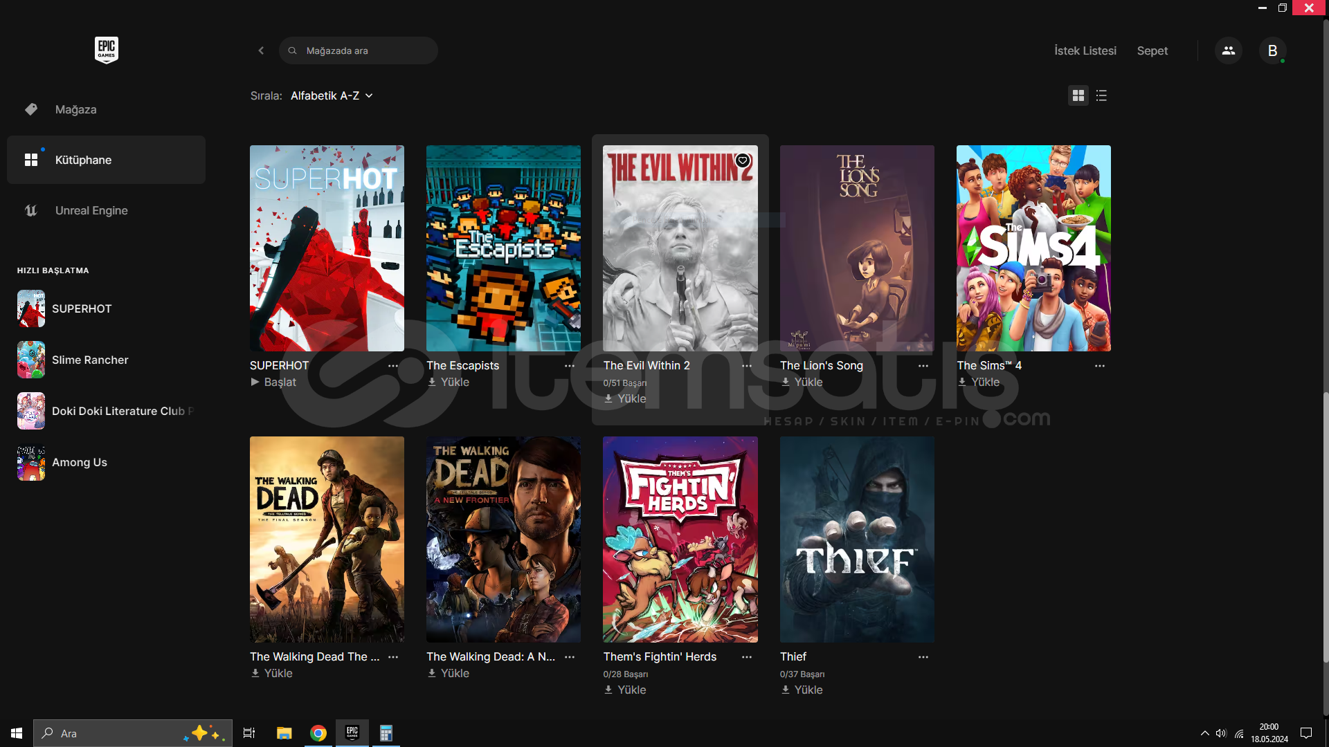Click the Epic Games logo
The height and width of the screenshot is (747, 1329).
click(107, 50)
